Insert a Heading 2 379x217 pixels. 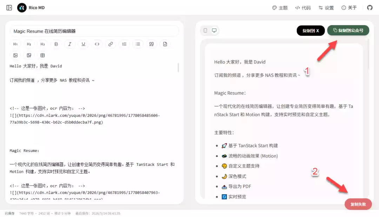point(29,44)
